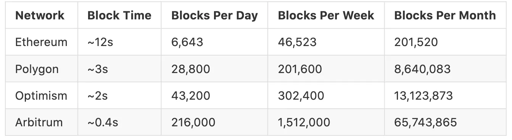512x140 pixels.
Task: Select the Optimism network cell
Action: point(41,95)
